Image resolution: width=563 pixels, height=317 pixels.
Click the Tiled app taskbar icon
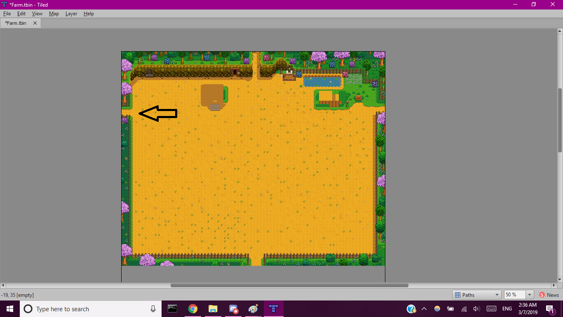tap(273, 309)
